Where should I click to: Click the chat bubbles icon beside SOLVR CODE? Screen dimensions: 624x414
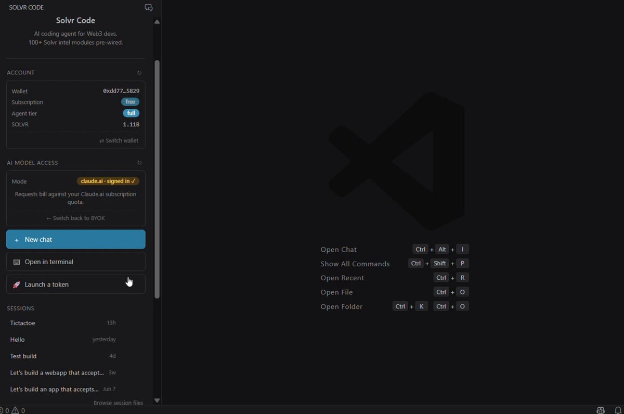click(149, 8)
